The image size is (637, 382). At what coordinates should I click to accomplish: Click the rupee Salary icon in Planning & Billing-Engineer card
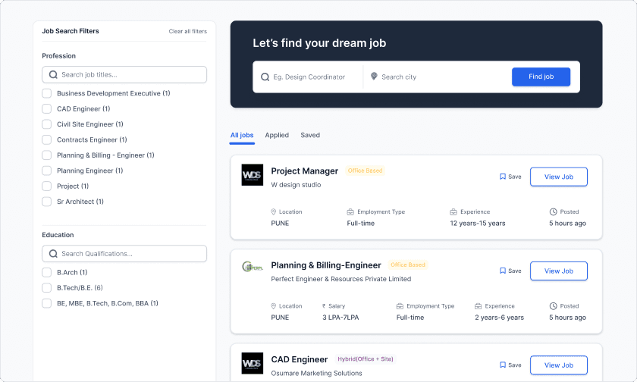point(324,306)
